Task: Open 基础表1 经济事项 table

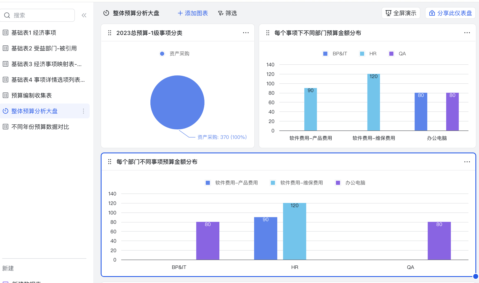Action: (x=45, y=32)
